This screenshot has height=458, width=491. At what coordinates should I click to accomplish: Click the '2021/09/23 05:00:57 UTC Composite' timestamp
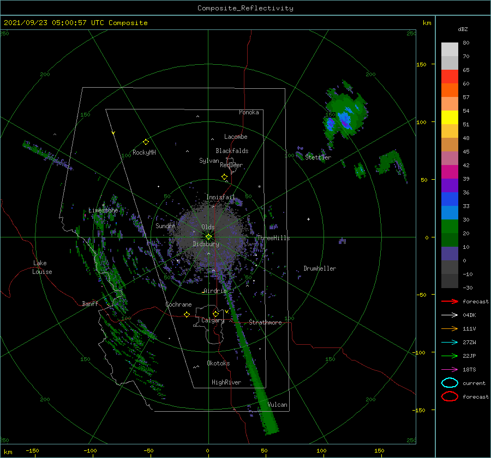click(x=75, y=23)
